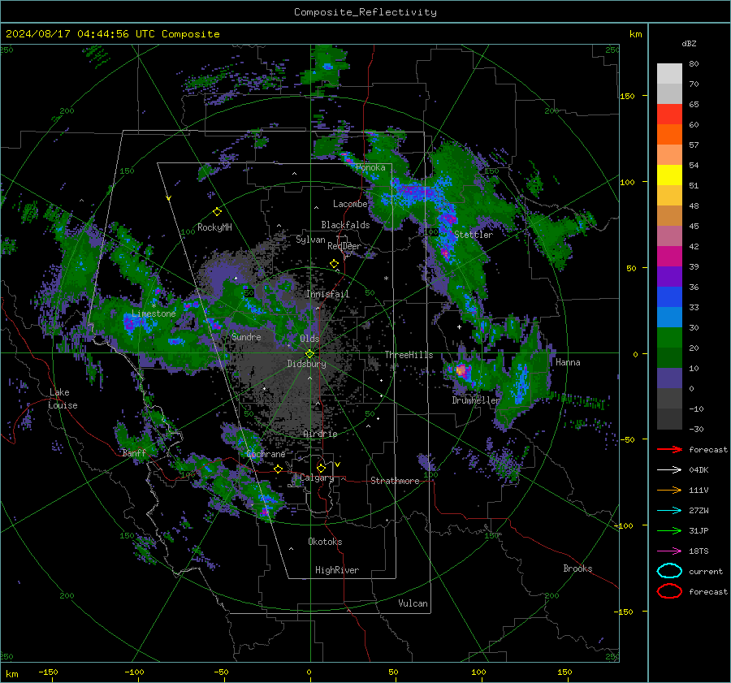Click the Ponoka city label
This screenshot has height=683, width=731.
tap(370, 167)
